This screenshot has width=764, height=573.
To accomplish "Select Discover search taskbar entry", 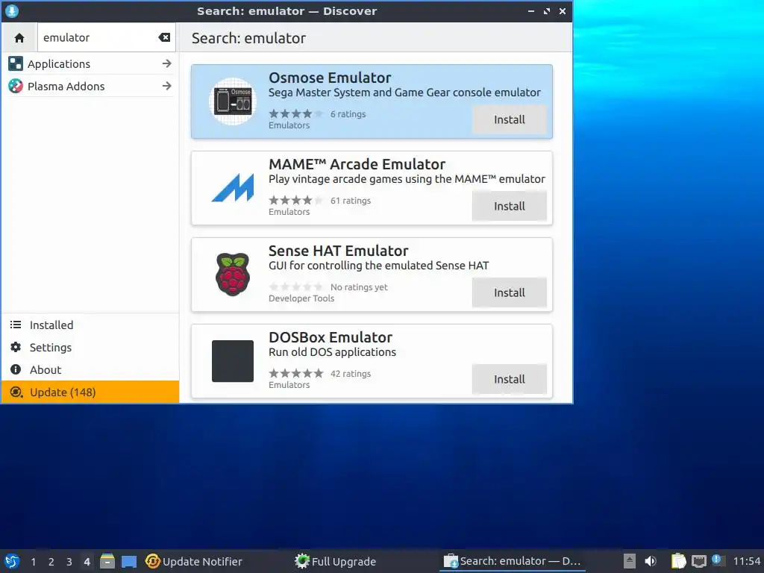I will pos(512,561).
